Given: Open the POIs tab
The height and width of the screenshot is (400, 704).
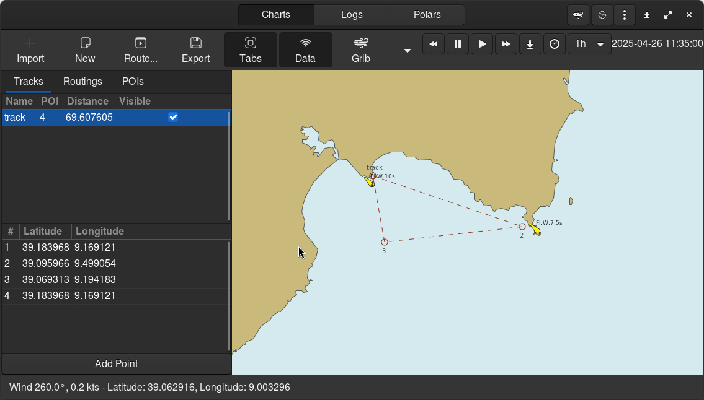Looking at the screenshot, I should [x=133, y=82].
